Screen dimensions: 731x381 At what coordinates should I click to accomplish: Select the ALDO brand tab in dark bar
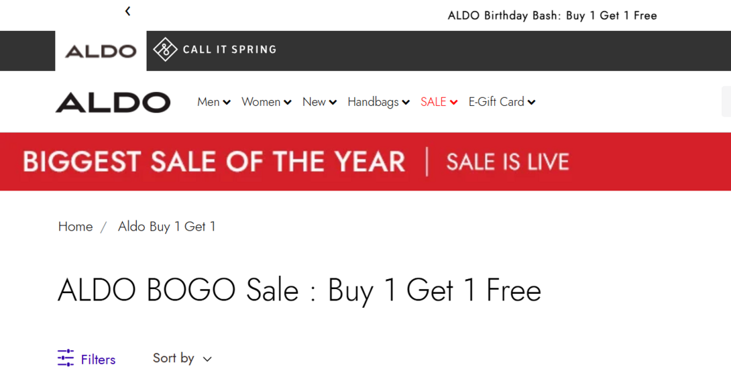coord(101,51)
